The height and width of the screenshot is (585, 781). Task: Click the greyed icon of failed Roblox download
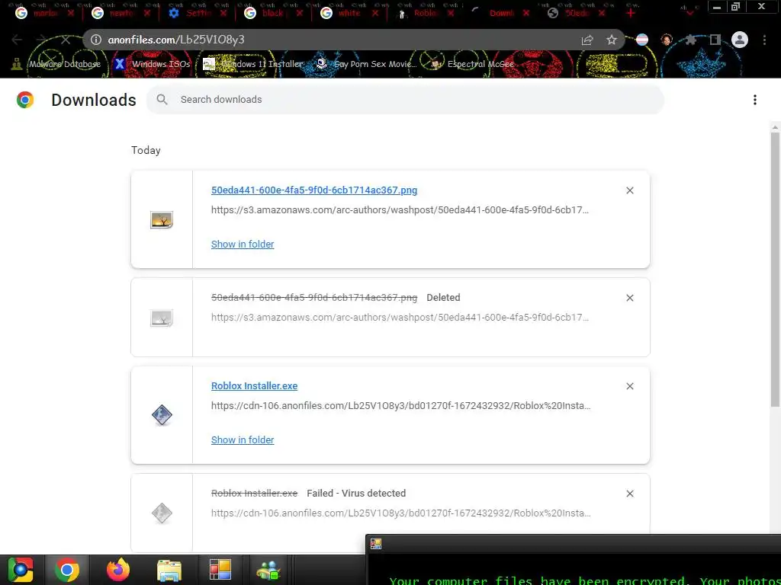pos(162,513)
